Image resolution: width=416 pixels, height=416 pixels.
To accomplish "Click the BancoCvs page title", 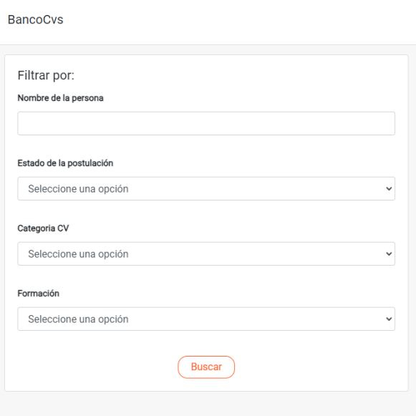I will coord(36,19).
